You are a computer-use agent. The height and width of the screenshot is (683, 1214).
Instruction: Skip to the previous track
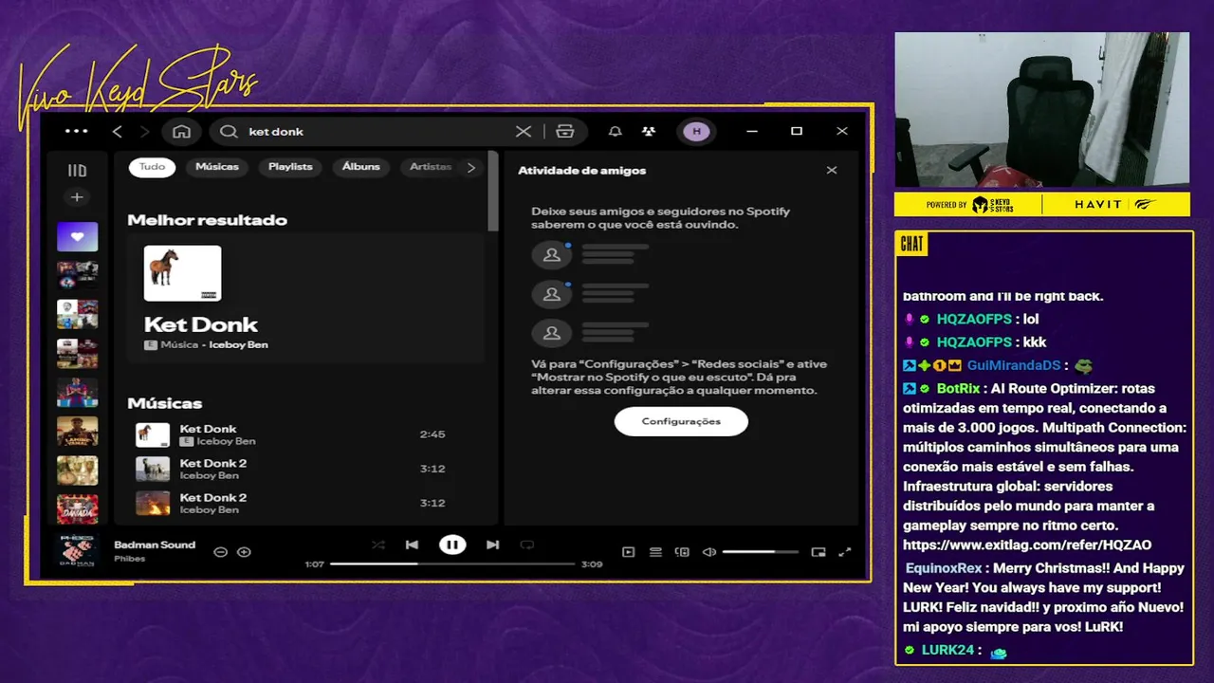[412, 545]
